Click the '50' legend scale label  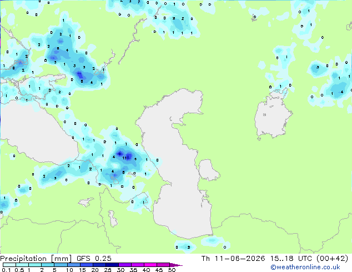172,270
